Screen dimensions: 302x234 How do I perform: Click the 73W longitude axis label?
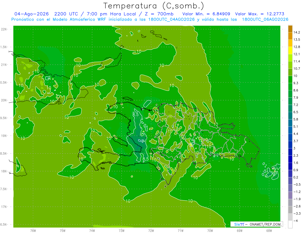pos(122,231)
